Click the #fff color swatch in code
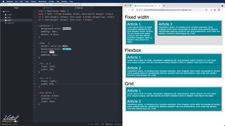This screenshot has height=126, width=225. click(52, 52)
